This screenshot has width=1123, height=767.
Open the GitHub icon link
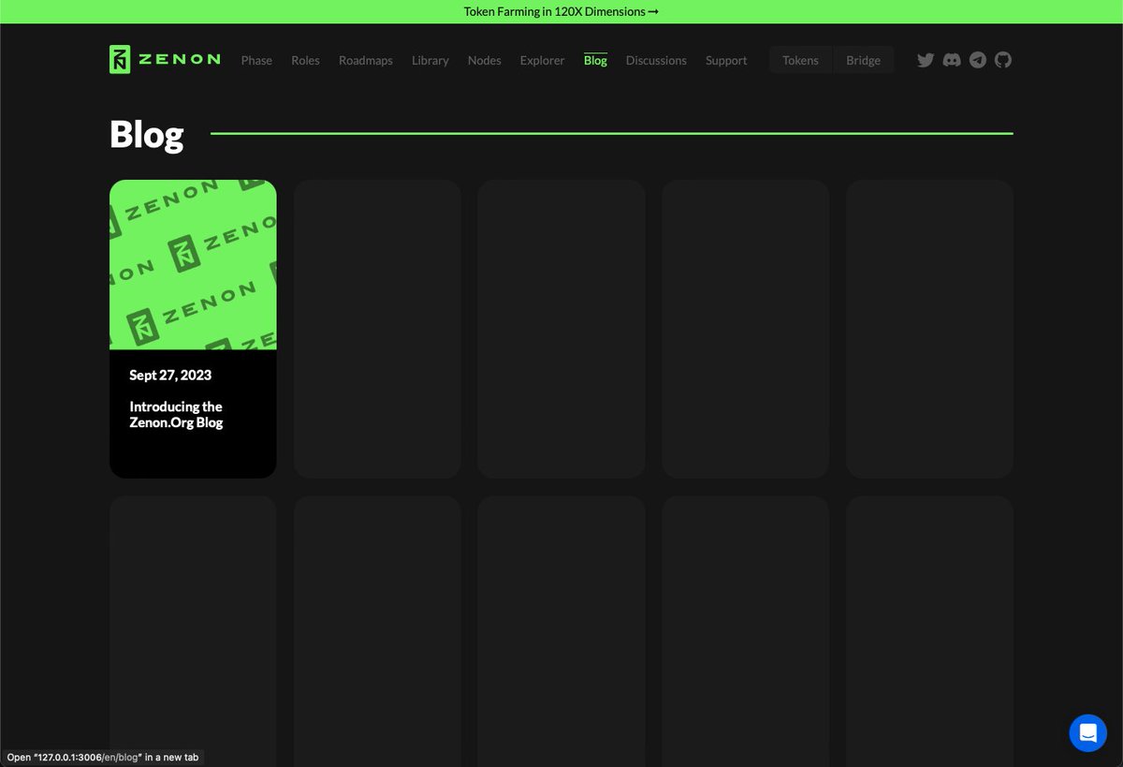1003,60
